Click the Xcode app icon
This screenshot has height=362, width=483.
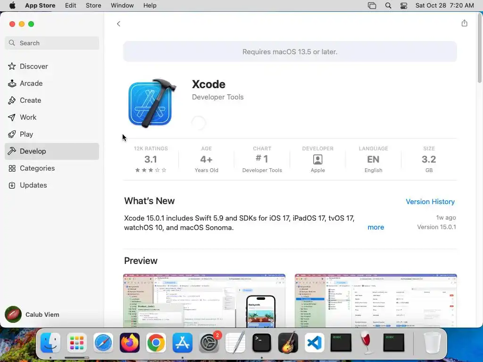(x=152, y=103)
